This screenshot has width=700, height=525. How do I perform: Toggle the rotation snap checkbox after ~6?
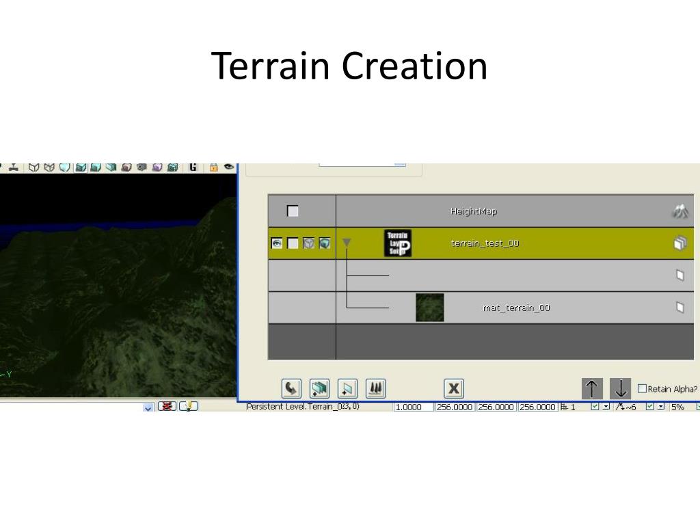coord(650,406)
